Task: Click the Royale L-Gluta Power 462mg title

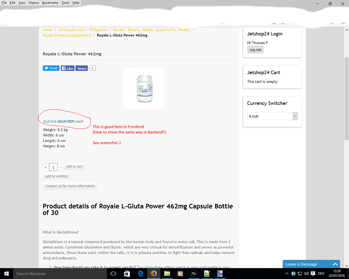Action: pos(72,54)
